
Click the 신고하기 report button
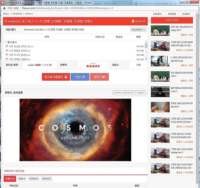186,14
